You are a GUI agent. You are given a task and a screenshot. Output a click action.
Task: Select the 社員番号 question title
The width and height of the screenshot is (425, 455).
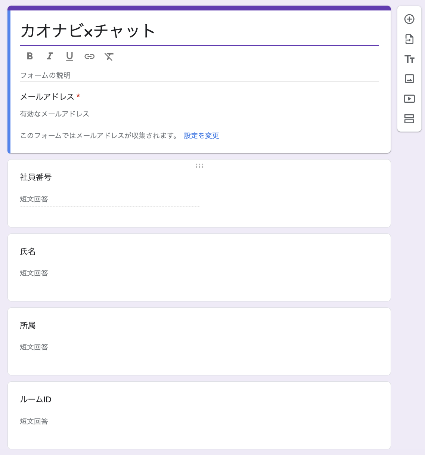[36, 177]
